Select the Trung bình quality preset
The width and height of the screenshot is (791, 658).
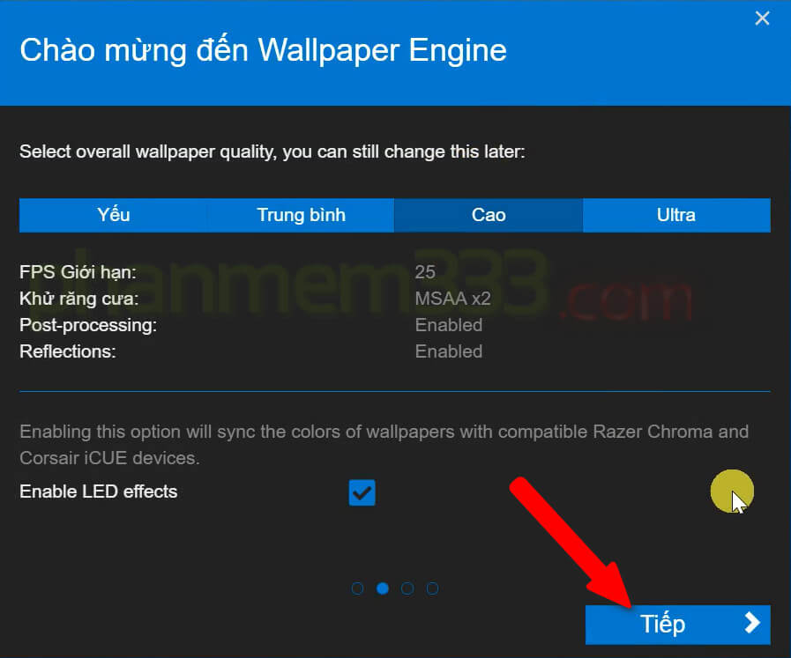tap(301, 215)
